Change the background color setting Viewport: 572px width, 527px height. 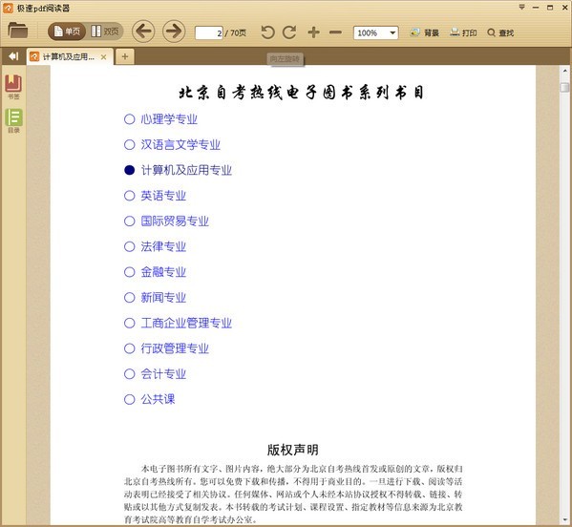click(x=424, y=32)
